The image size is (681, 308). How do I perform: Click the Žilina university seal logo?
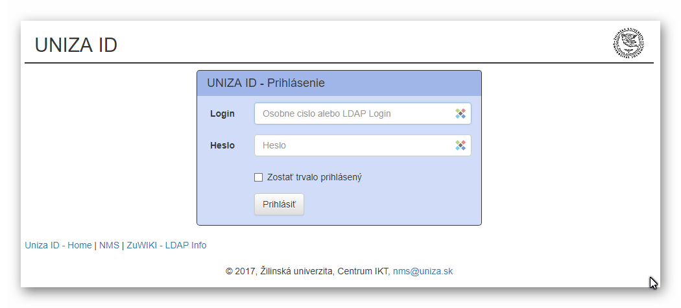[628, 43]
